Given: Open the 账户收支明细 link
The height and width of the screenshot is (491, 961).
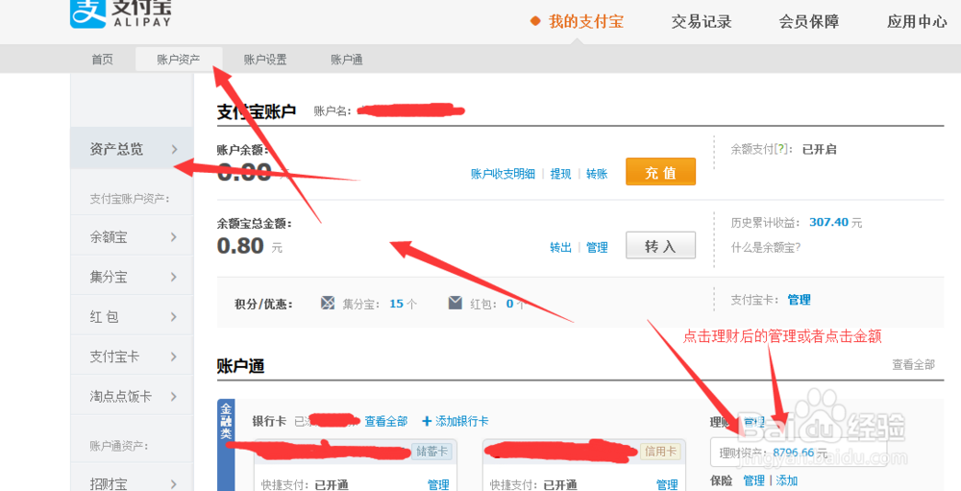Looking at the screenshot, I should [x=503, y=174].
